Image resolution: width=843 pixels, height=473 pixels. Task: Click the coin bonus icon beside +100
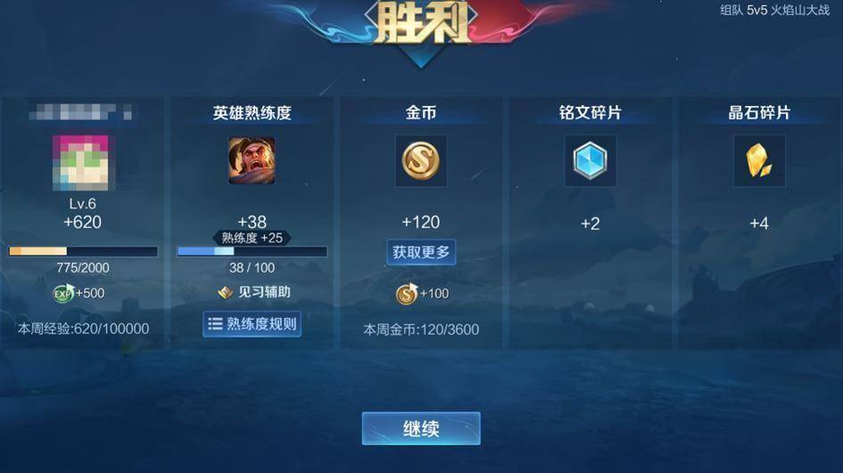click(407, 294)
